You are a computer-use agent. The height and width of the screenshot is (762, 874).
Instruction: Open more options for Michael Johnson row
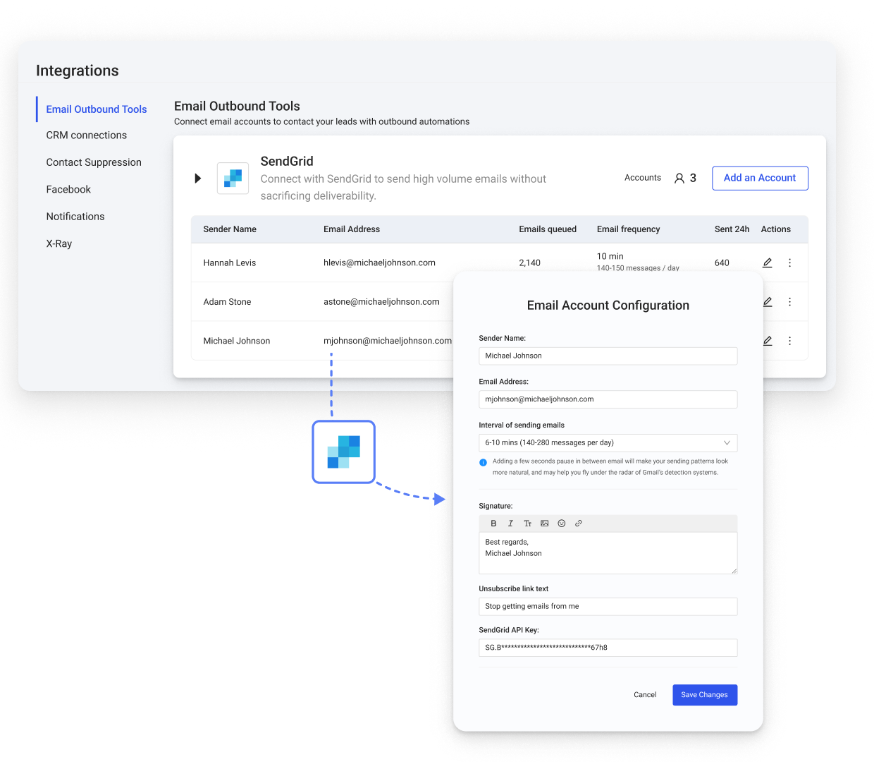(x=789, y=341)
